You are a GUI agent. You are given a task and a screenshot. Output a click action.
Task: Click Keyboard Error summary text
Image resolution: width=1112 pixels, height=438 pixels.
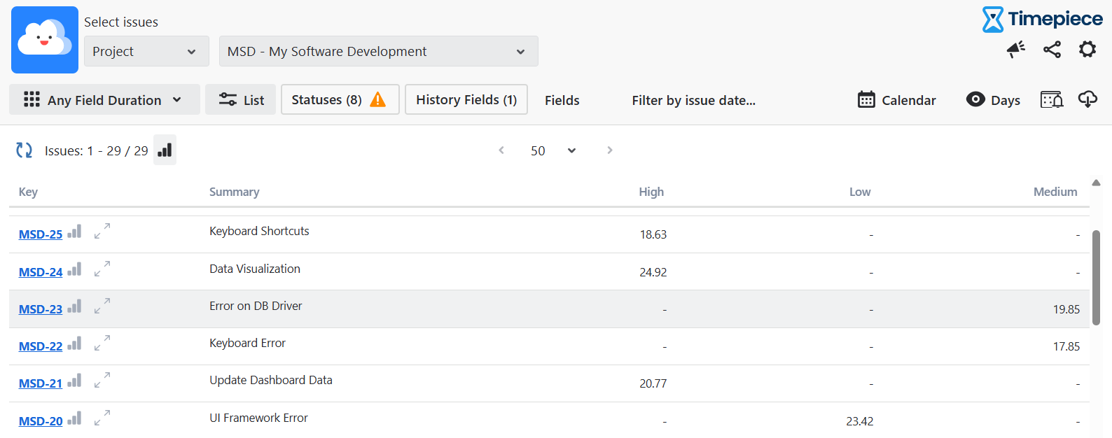click(x=247, y=343)
